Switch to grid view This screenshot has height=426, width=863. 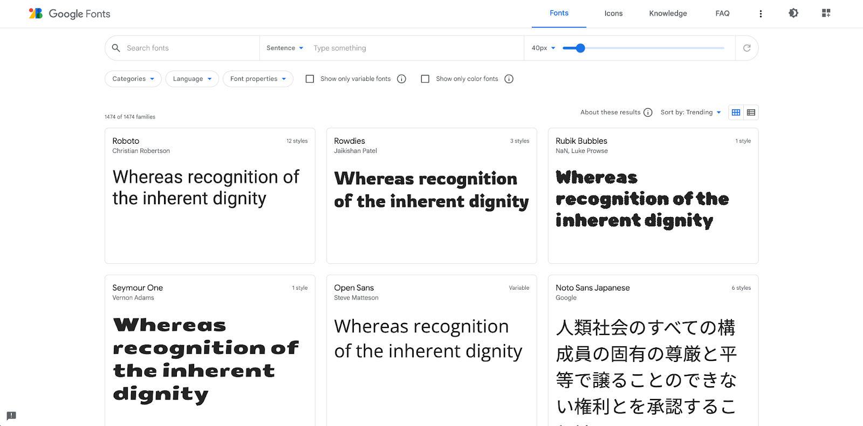pos(736,113)
